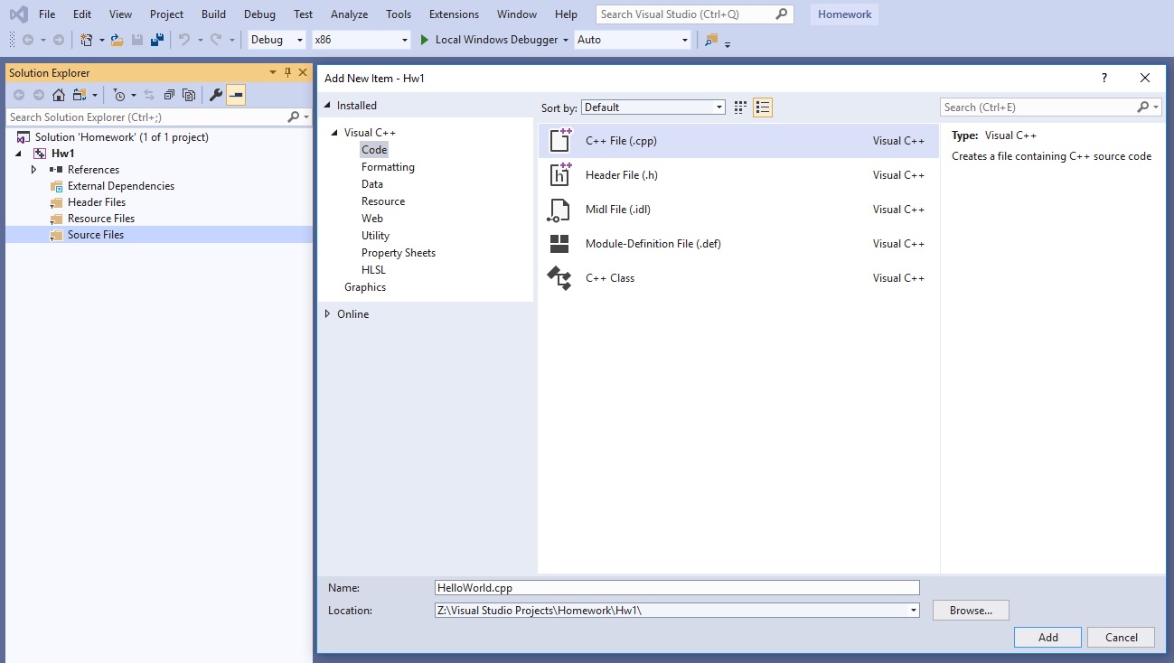Viewport: 1174px width, 663px height.
Task: Click Collapse All icon in Solution Explorer
Action: pos(169,95)
